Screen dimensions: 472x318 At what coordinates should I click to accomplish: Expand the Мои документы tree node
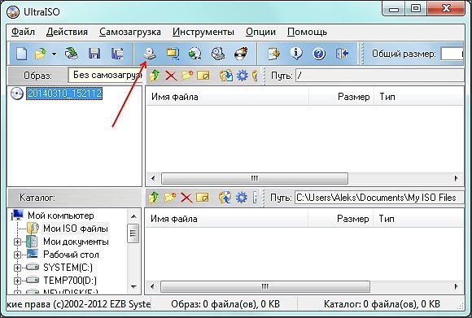pyautogui.click(x=17, y=242)
